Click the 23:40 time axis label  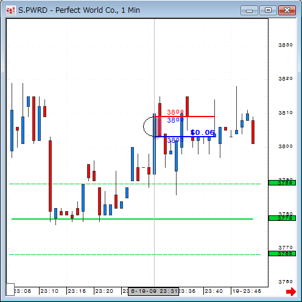tap(214, 291)
